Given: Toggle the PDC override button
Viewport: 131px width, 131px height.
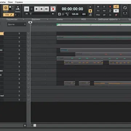Looking at the screenshot, I should pyautogui.click(x=98, y=15).
